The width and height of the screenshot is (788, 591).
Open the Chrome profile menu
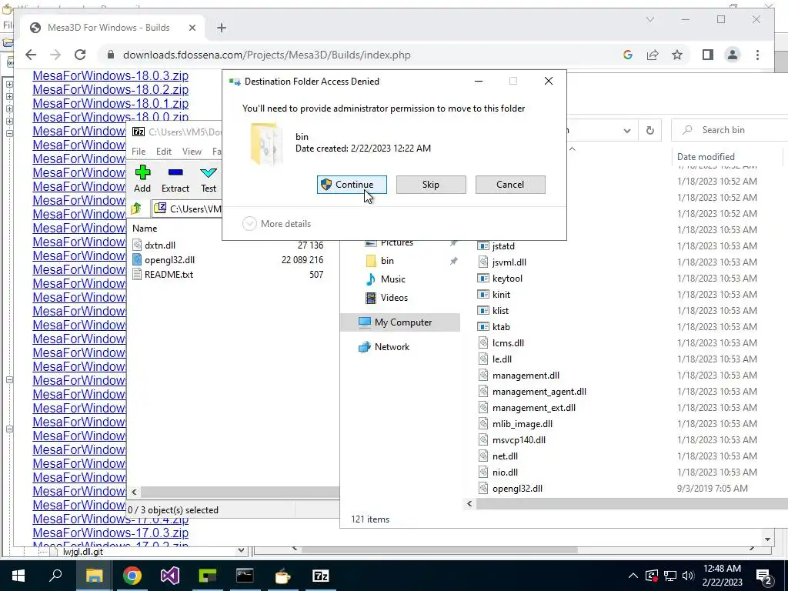[733, 55]
